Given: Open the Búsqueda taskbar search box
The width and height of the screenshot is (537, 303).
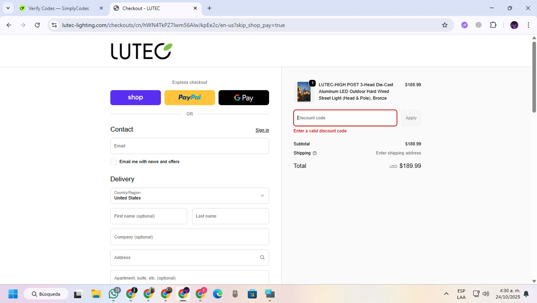Looking at the screenshot, I should (46, 294).
